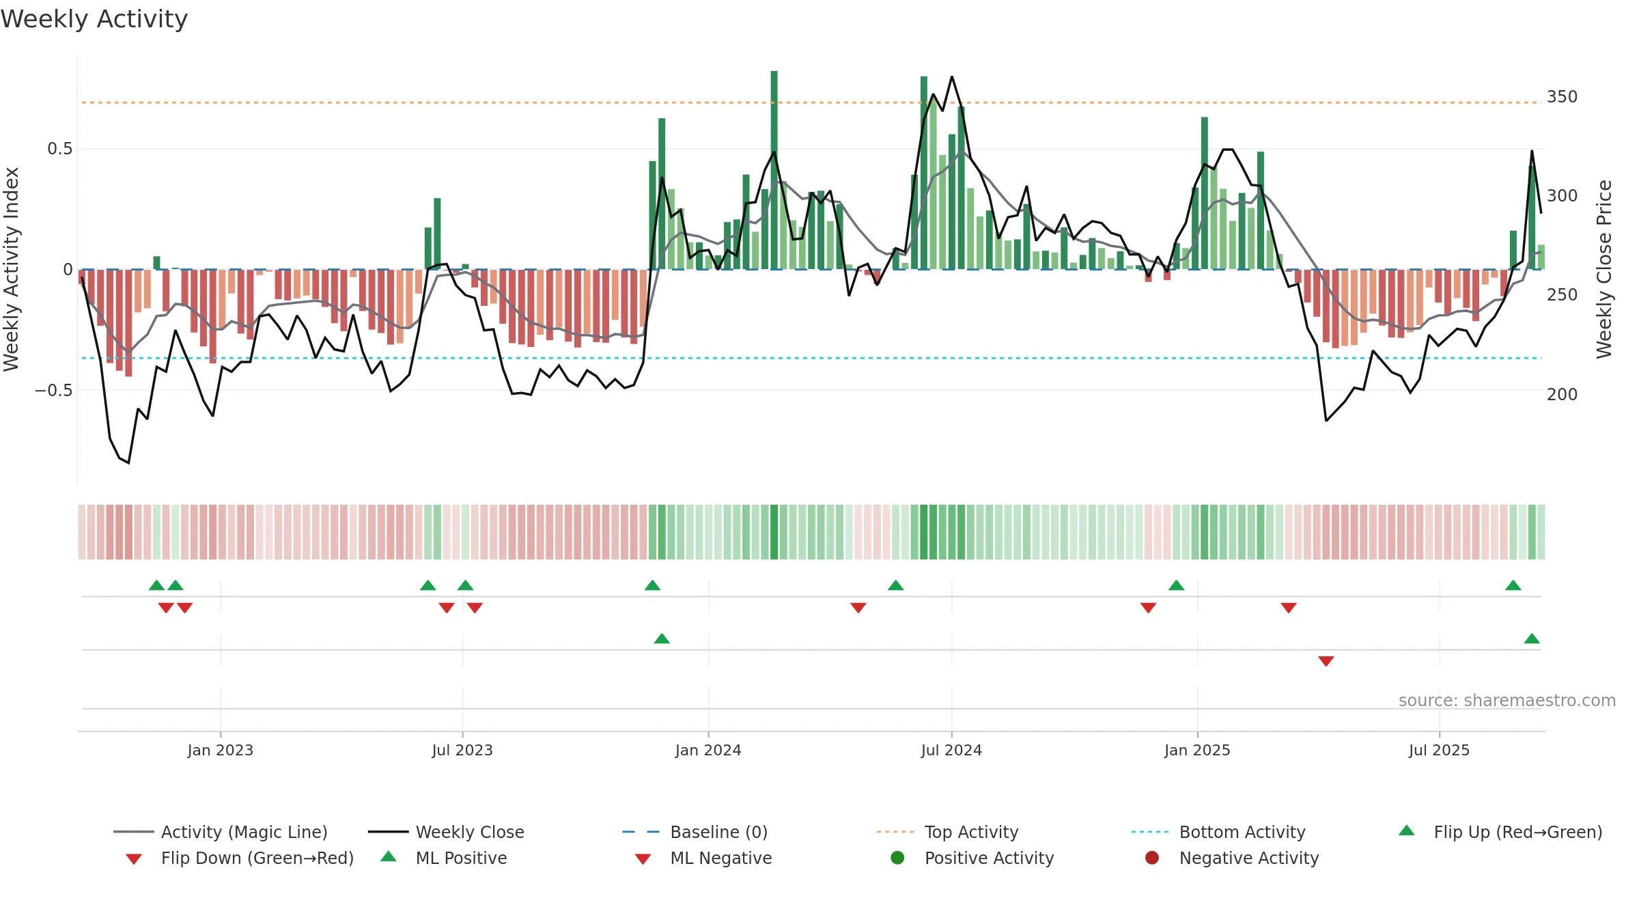This screenshot has width=1639, height=922.
Task: Click the Weekly Activity chart title
Action: pyautogui.click(x=94, y=19)
